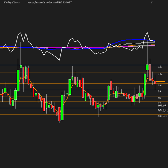Click the 'Days' label at bottom right

[165, 116]
